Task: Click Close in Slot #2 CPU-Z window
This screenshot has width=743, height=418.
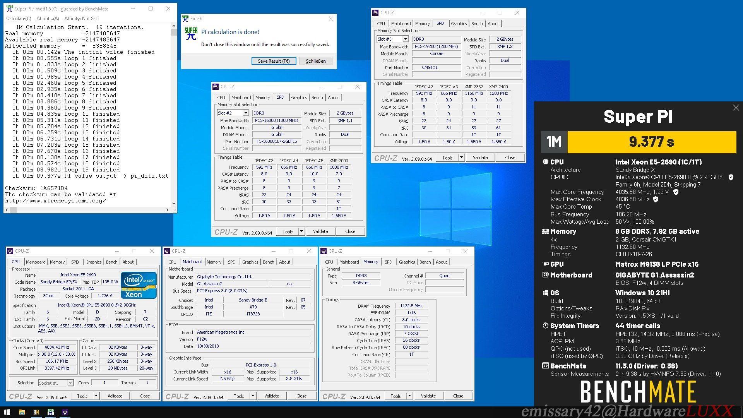Action: [x=350, y=231]
